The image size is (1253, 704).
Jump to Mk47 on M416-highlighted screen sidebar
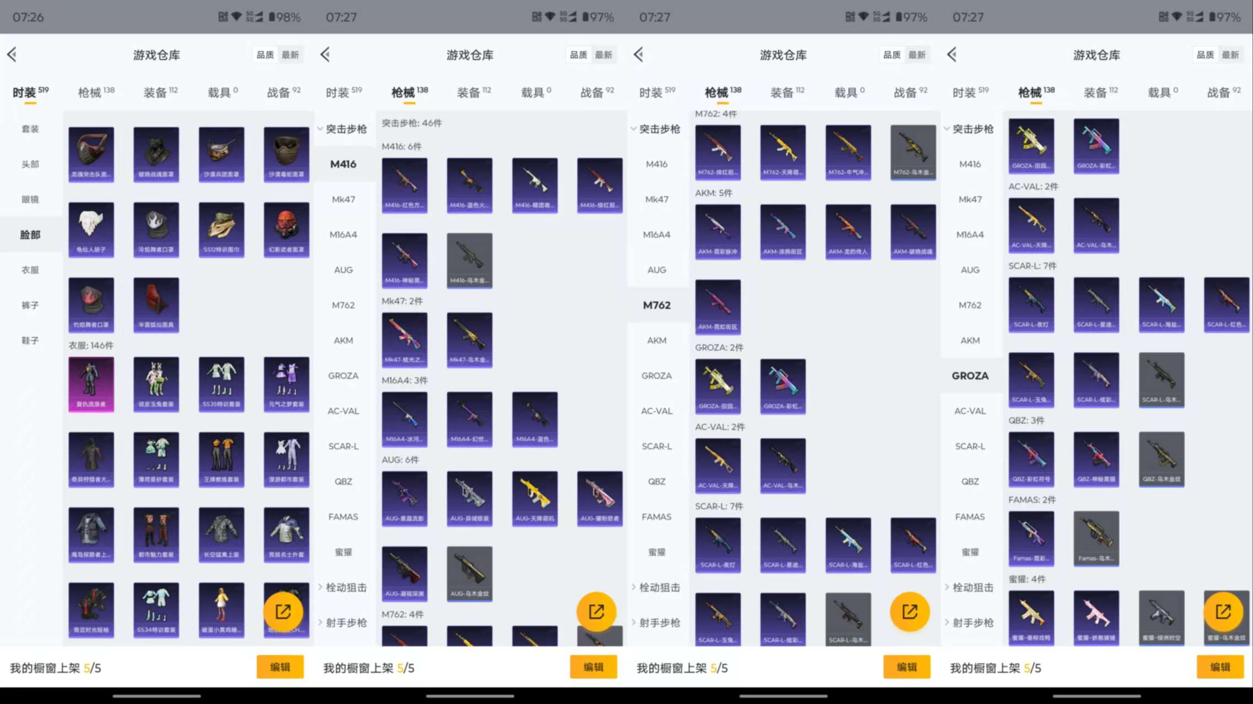pyautogui.click(x=343, y=199)
